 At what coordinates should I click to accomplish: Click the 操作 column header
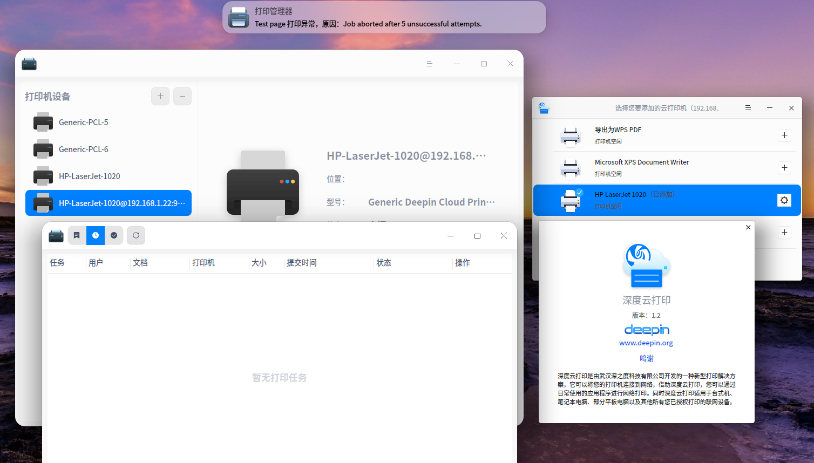tap(463, 263)
